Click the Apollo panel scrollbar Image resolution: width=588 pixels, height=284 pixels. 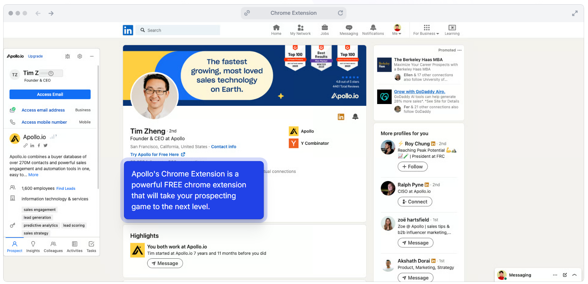coord(98,127)
